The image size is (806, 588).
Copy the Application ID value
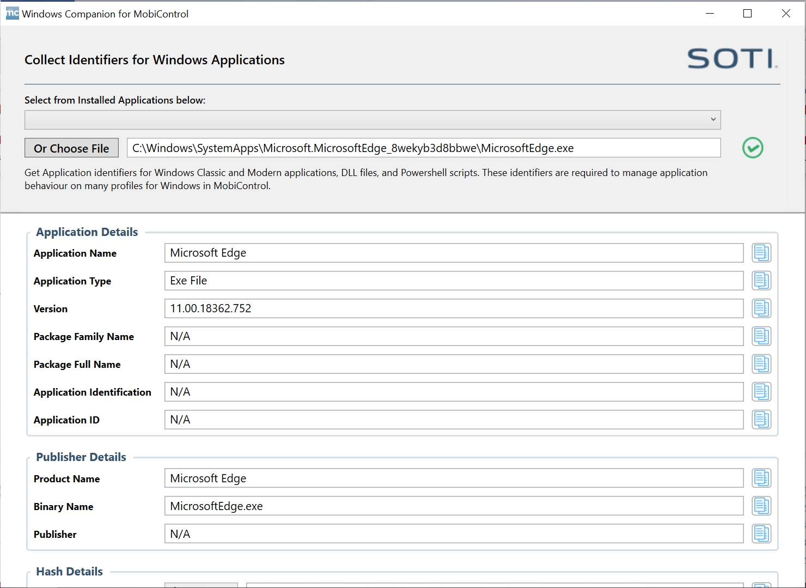pos(761,420)
